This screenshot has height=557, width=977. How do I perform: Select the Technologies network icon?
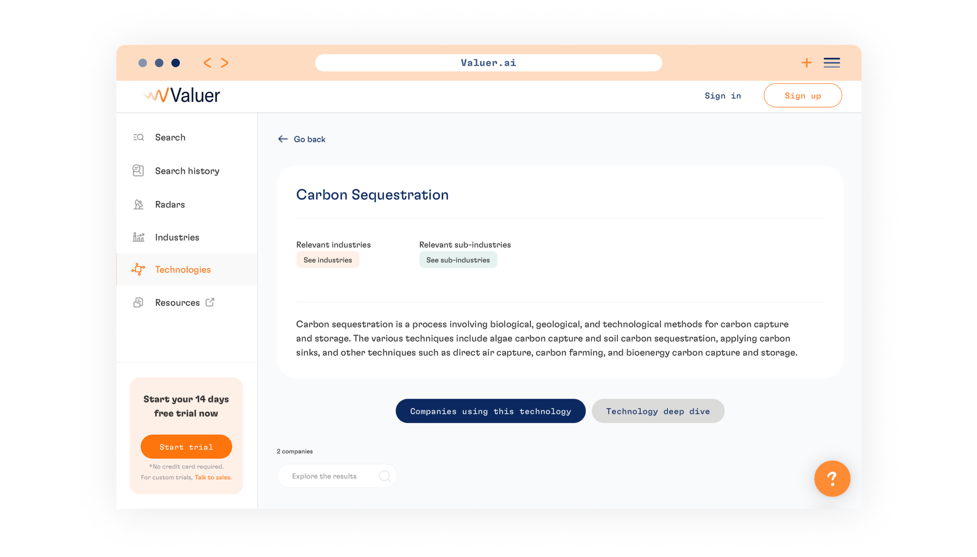(138, 270)
